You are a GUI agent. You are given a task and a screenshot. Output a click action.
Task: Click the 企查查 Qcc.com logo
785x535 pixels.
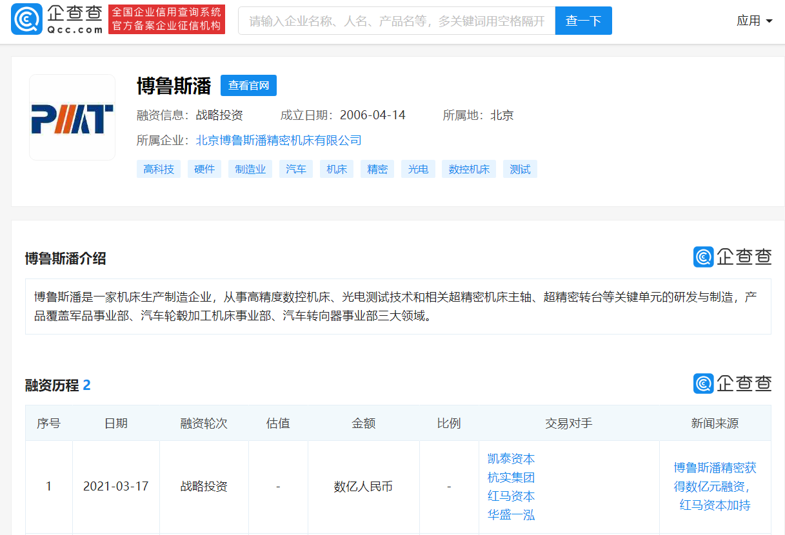pyautogui.click(x=57, y=20)
